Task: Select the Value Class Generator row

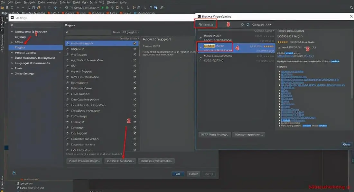Action: coord(237,58)
